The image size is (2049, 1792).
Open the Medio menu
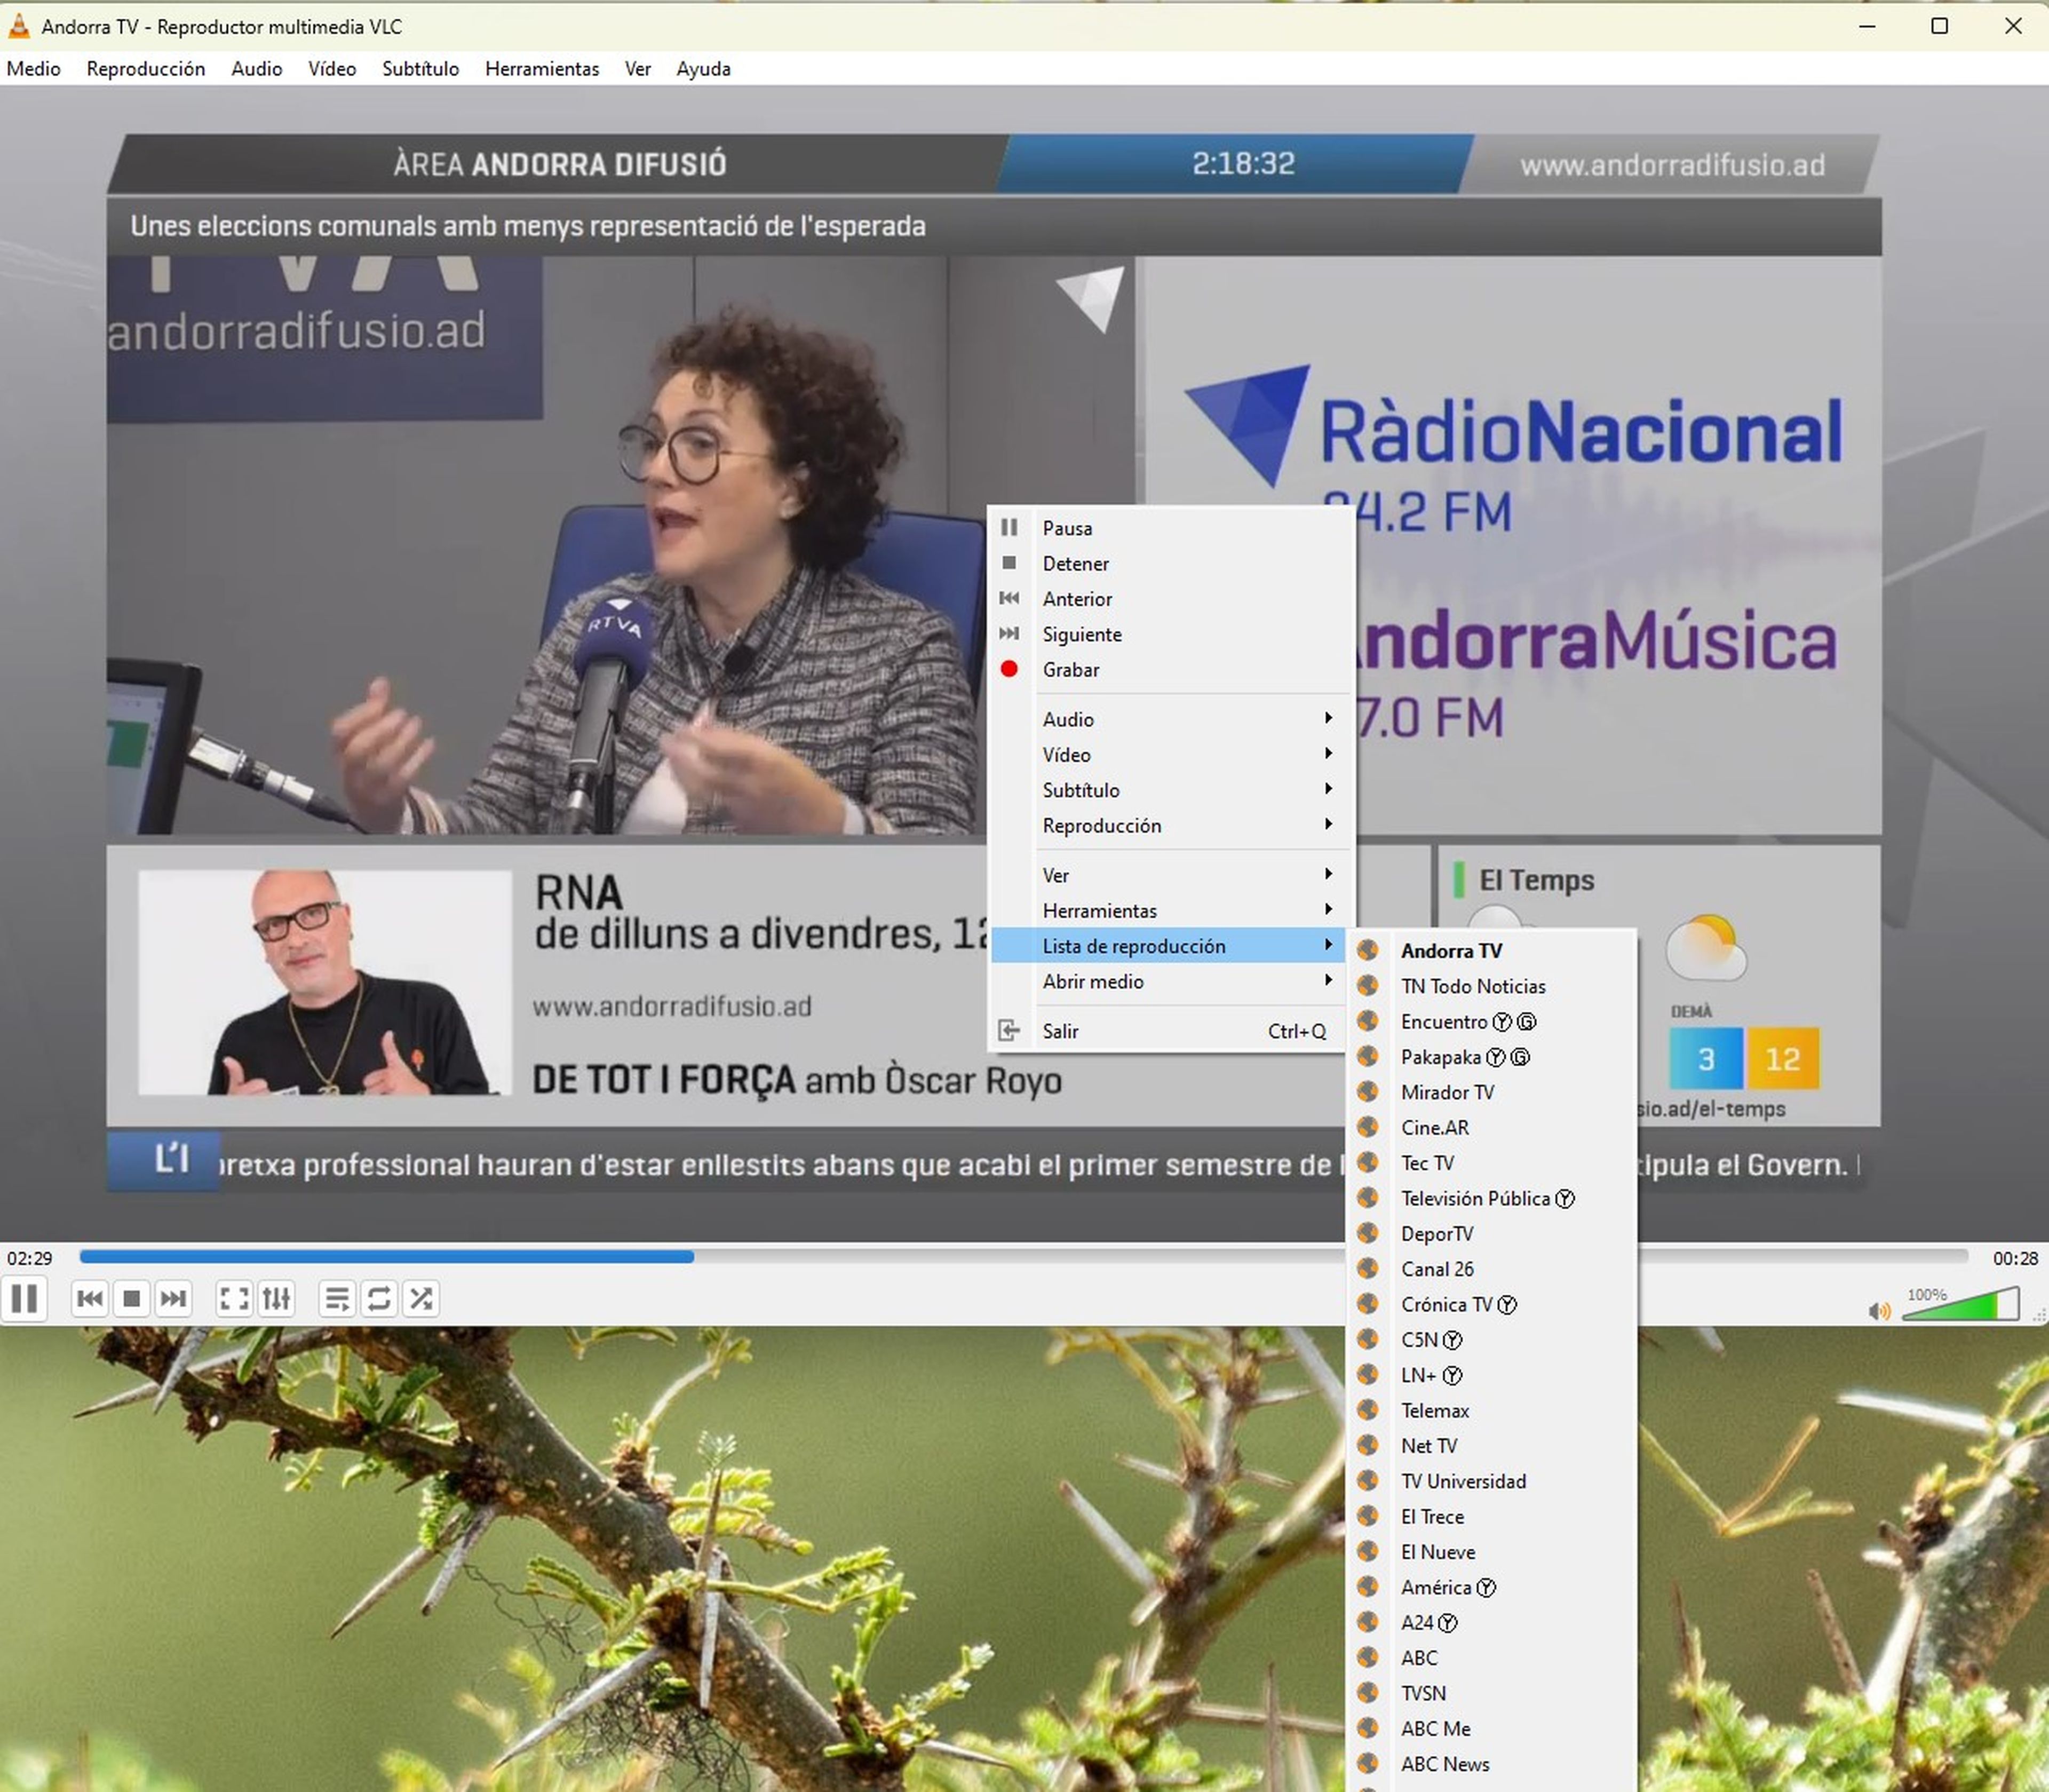(x=34, y=69)
